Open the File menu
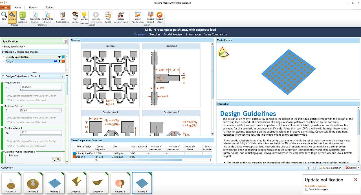Image resolution: width=361 pixels, height=195 pixels. tap(5, 8)
